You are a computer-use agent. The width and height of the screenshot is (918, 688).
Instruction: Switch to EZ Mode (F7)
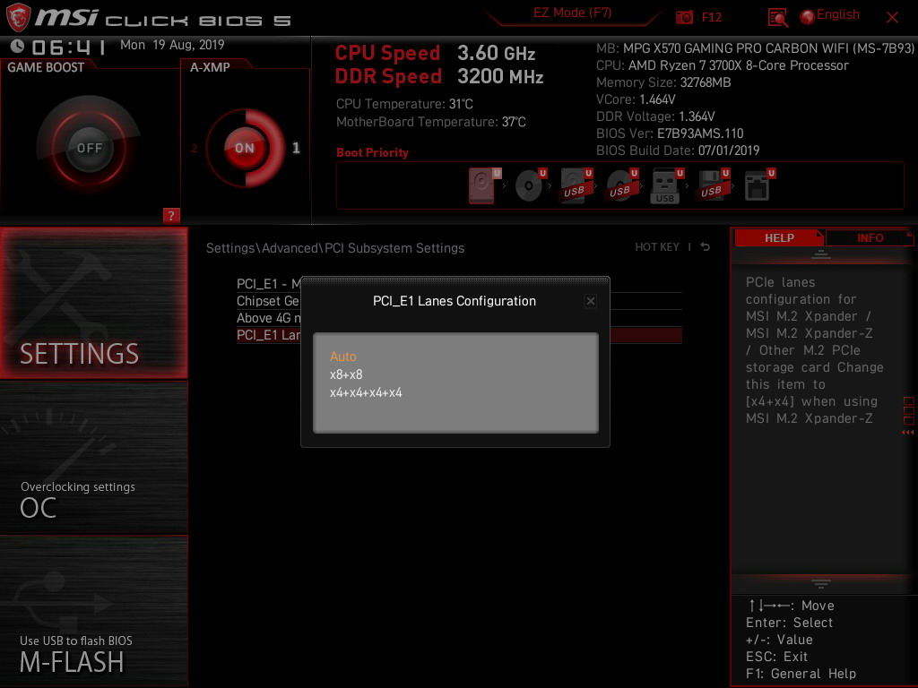tap(572, 13)
